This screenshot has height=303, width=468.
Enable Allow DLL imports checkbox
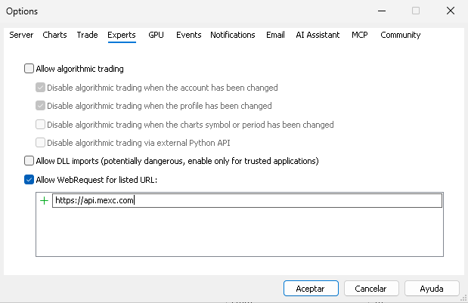pyautogui.click(x=29, y=161)
